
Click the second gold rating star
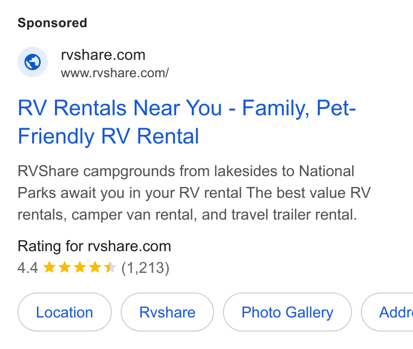65,267
